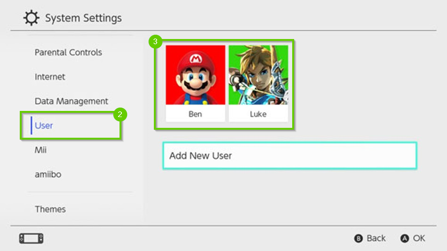
Task: Open the Themes settings section
Action: coord(50,209)
